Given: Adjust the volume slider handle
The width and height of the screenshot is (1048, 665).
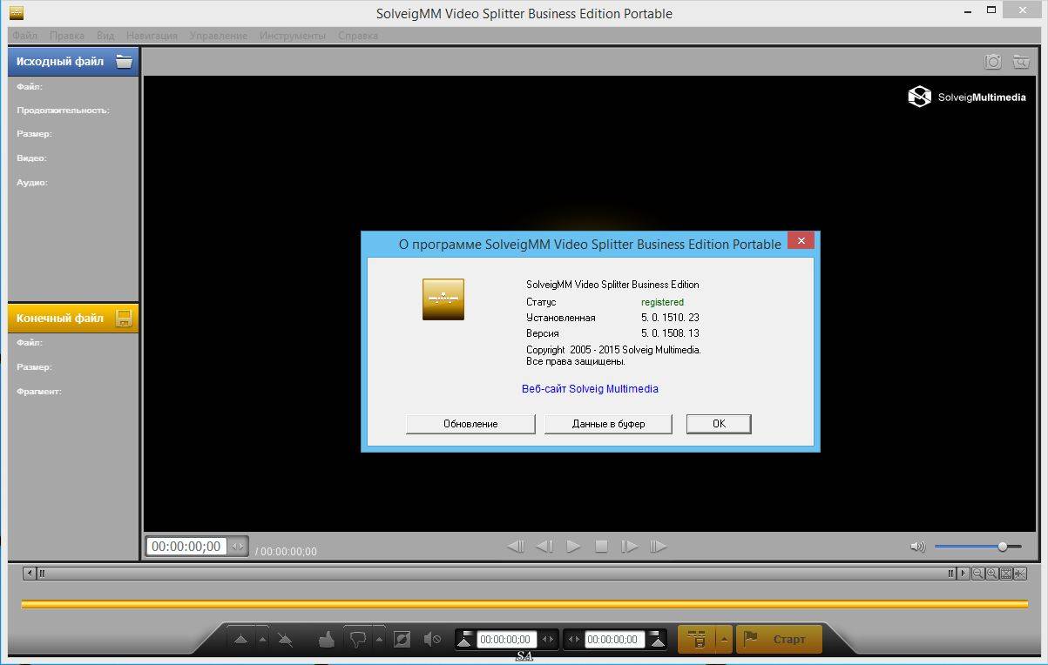Looking at the screenshot, I should (1003, 547).
